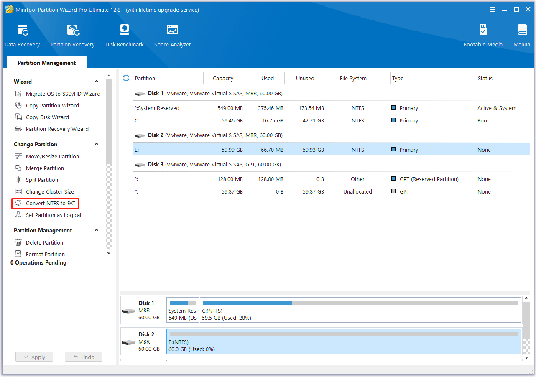Click Disk 2 drive icon in disk map
536x377 pixels.
pos(129,342)
